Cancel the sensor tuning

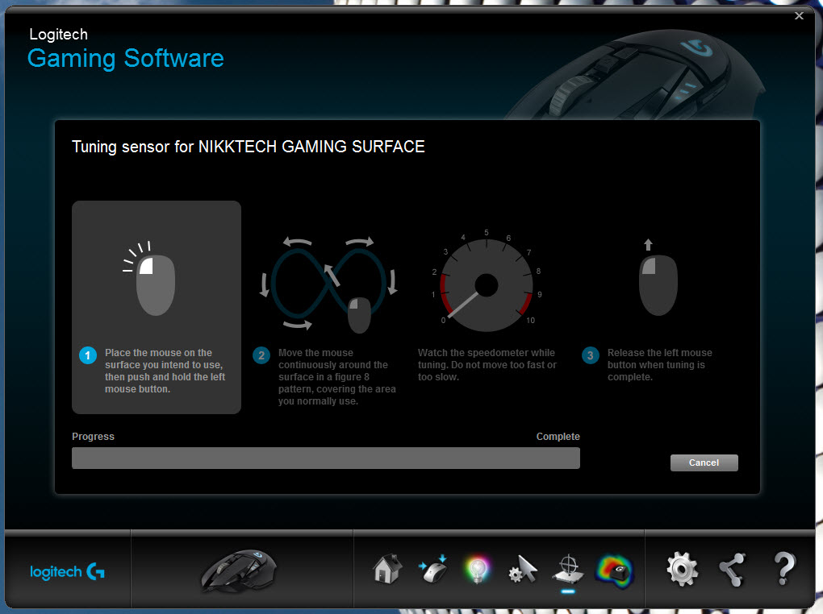tap(704, 463)
